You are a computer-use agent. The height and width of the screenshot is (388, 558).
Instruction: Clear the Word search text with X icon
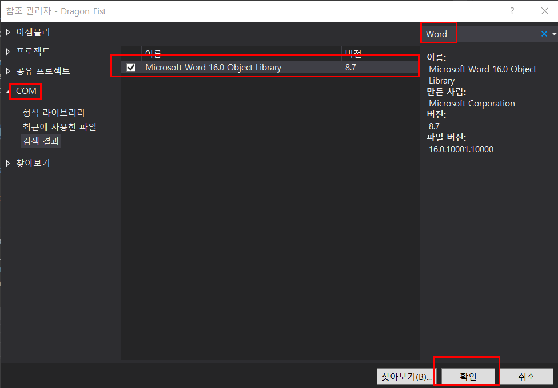point(544,34)
